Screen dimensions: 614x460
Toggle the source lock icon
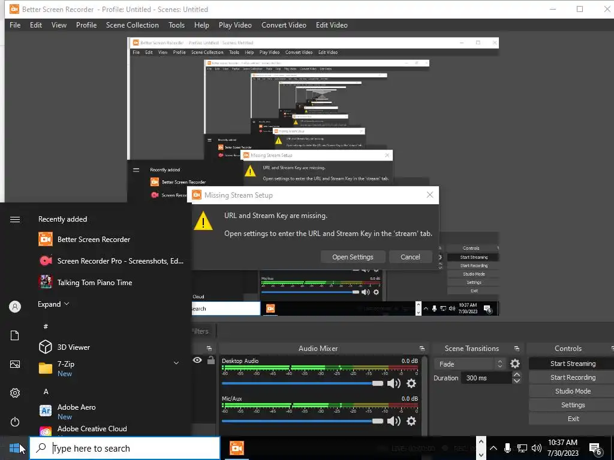210,360
